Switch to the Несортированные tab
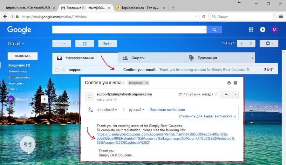The image size is (286, 165). pyautogui.click(x=85, y=58)
